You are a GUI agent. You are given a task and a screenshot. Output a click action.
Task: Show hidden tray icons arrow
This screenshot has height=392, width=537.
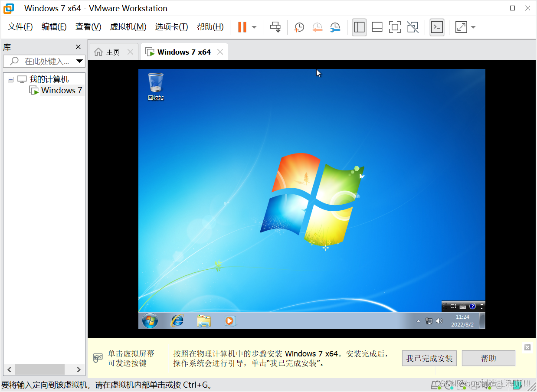pyautogui.click(x=418, y=321)
